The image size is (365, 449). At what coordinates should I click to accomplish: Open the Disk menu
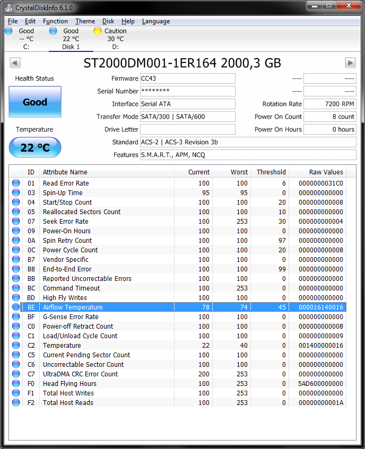pos(108,21)
